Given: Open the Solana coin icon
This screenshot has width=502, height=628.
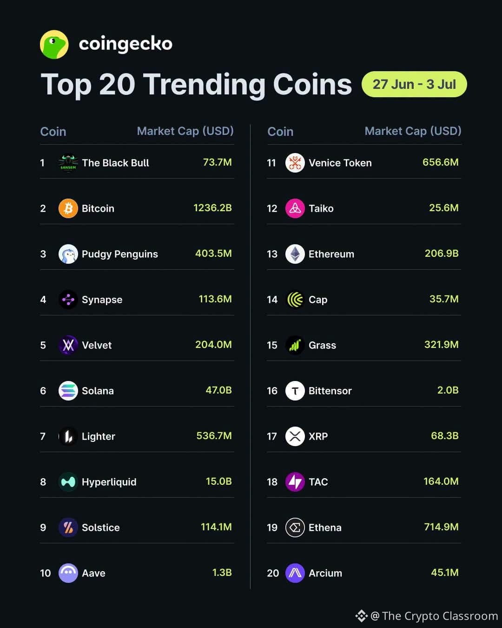Looking at the screenshot, I should coord(68,391).
